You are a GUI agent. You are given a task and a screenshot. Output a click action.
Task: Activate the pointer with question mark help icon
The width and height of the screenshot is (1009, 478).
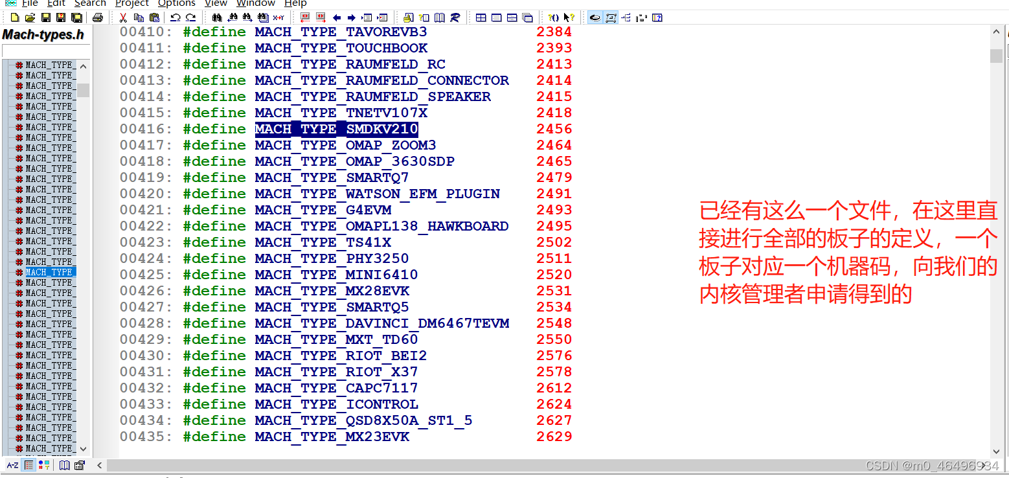[569, 17]
